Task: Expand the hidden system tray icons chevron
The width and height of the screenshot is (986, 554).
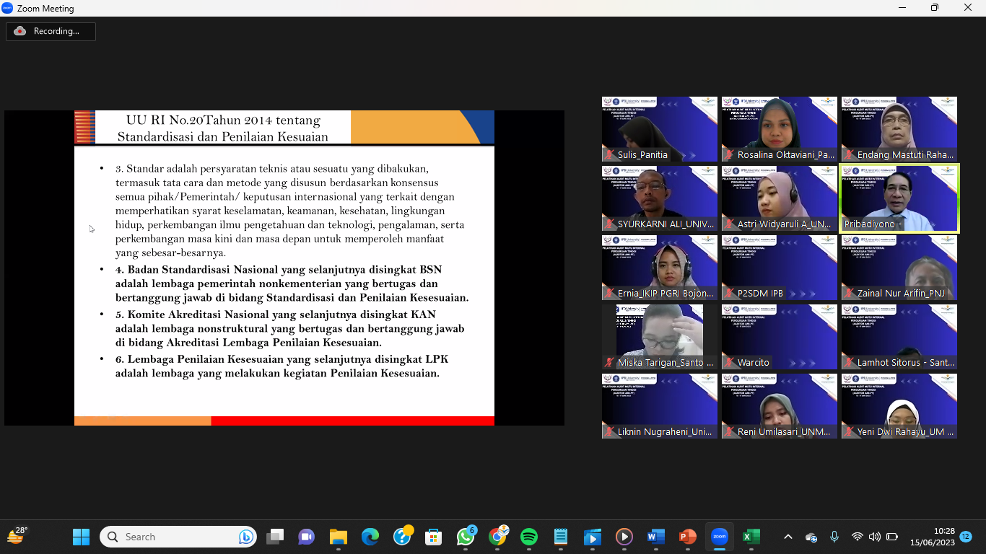Action: point(788,537)
